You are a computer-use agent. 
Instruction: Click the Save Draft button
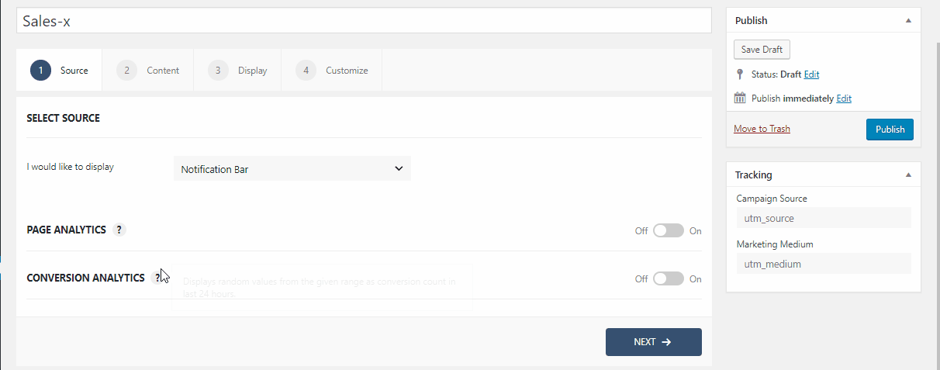762,50
